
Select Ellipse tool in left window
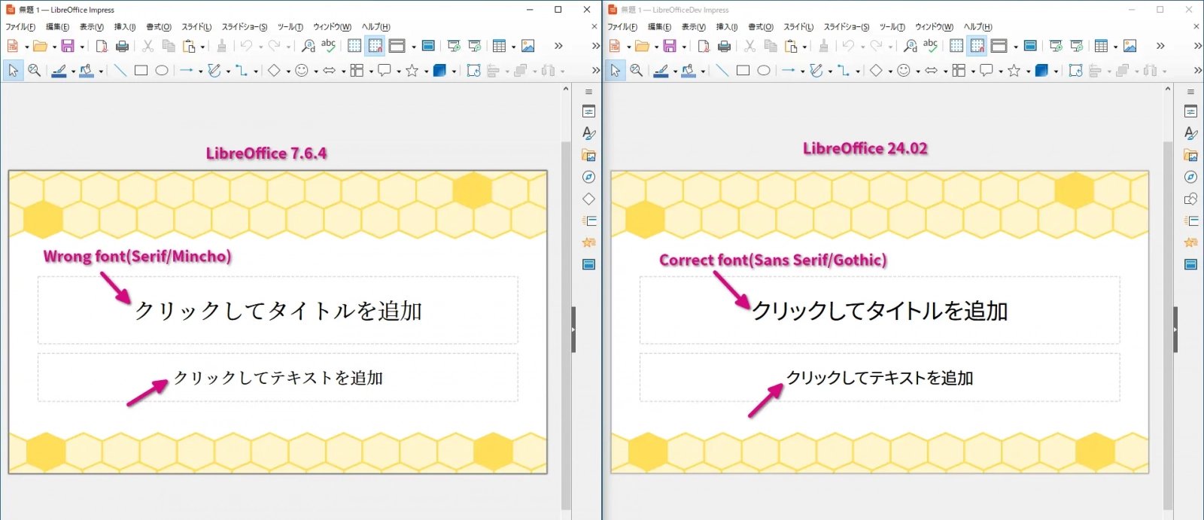[x=161, y=70]
